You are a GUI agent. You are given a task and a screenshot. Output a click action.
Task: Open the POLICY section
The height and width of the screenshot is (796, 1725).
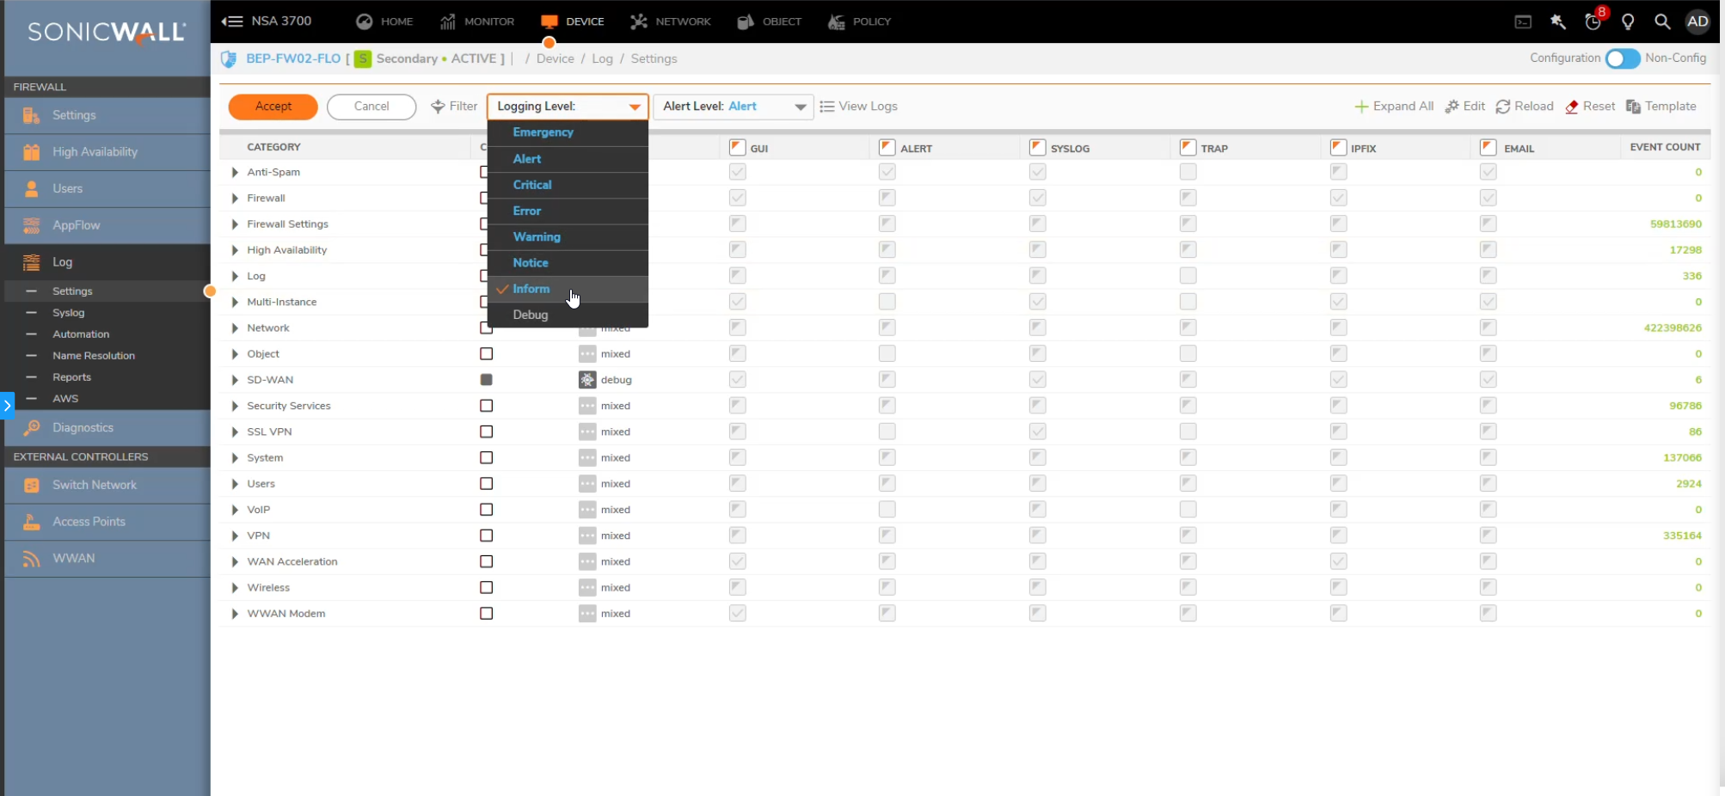coord(859,21)
